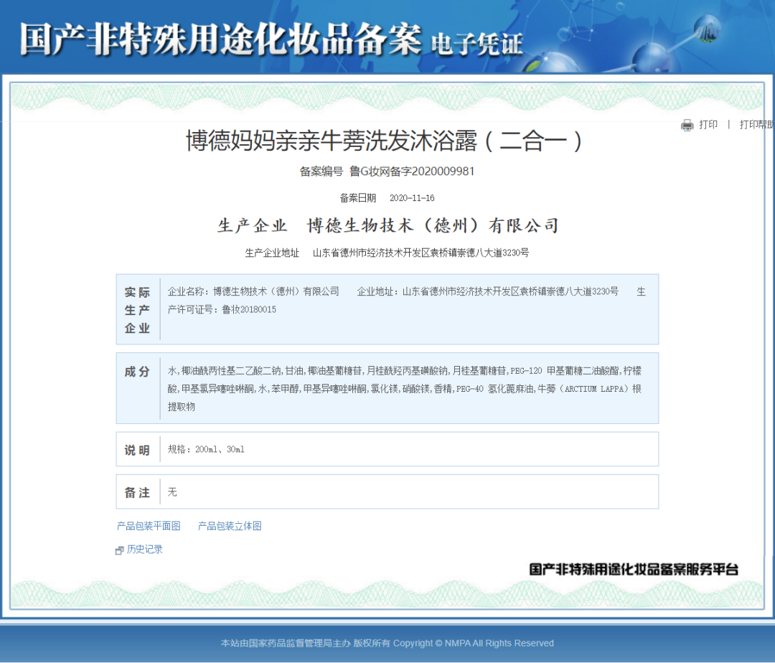Screen dimensions: 775x663
Task: Click the 打印 print link
Action: [708, 125]
